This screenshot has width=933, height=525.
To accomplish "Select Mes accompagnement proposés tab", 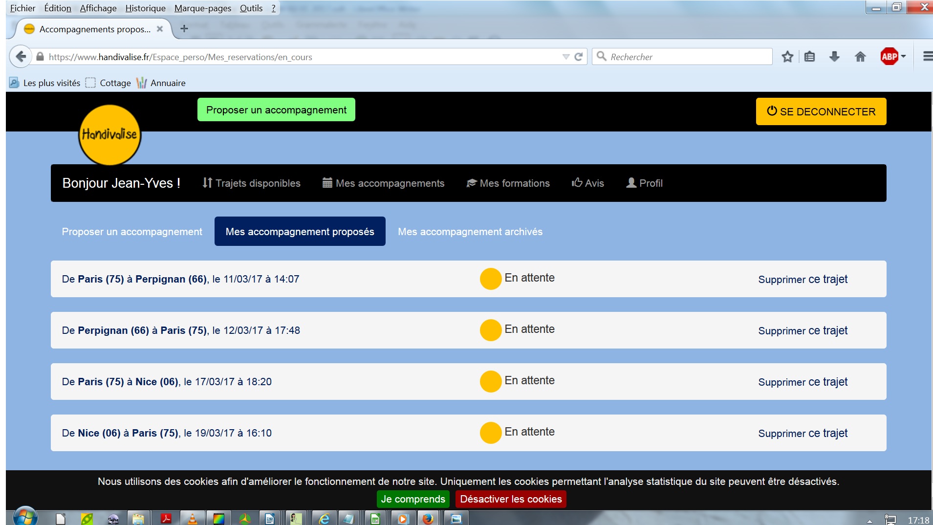I will click(300, 231).
